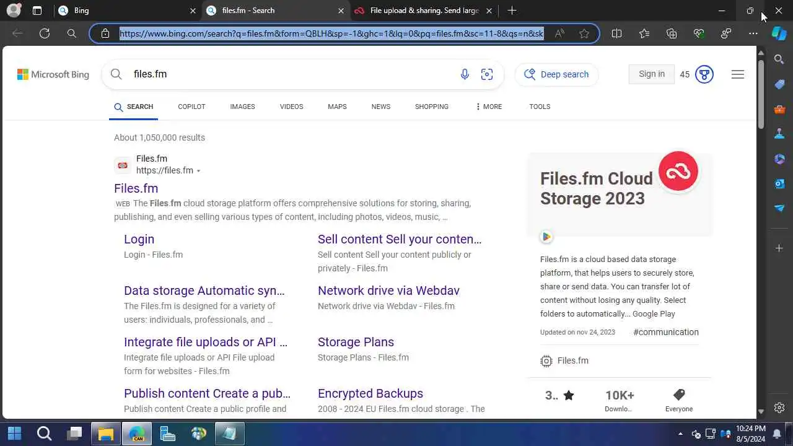793x446 pixels.
Task: Select the SEARCH tab
Action: [133, 107]
